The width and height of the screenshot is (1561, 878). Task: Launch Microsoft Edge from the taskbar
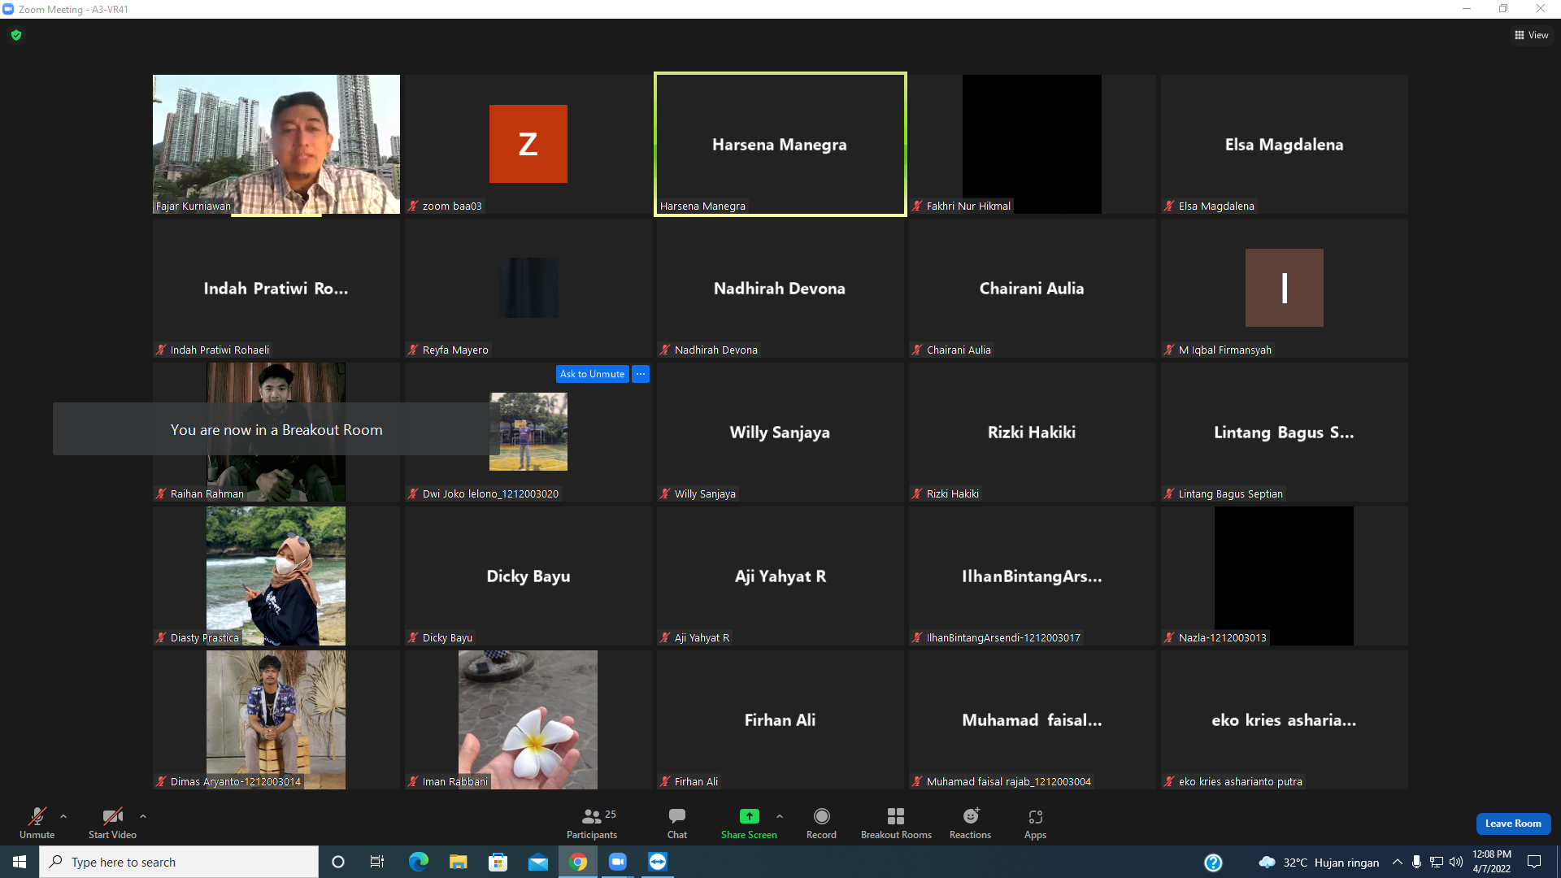click(418, 862)
